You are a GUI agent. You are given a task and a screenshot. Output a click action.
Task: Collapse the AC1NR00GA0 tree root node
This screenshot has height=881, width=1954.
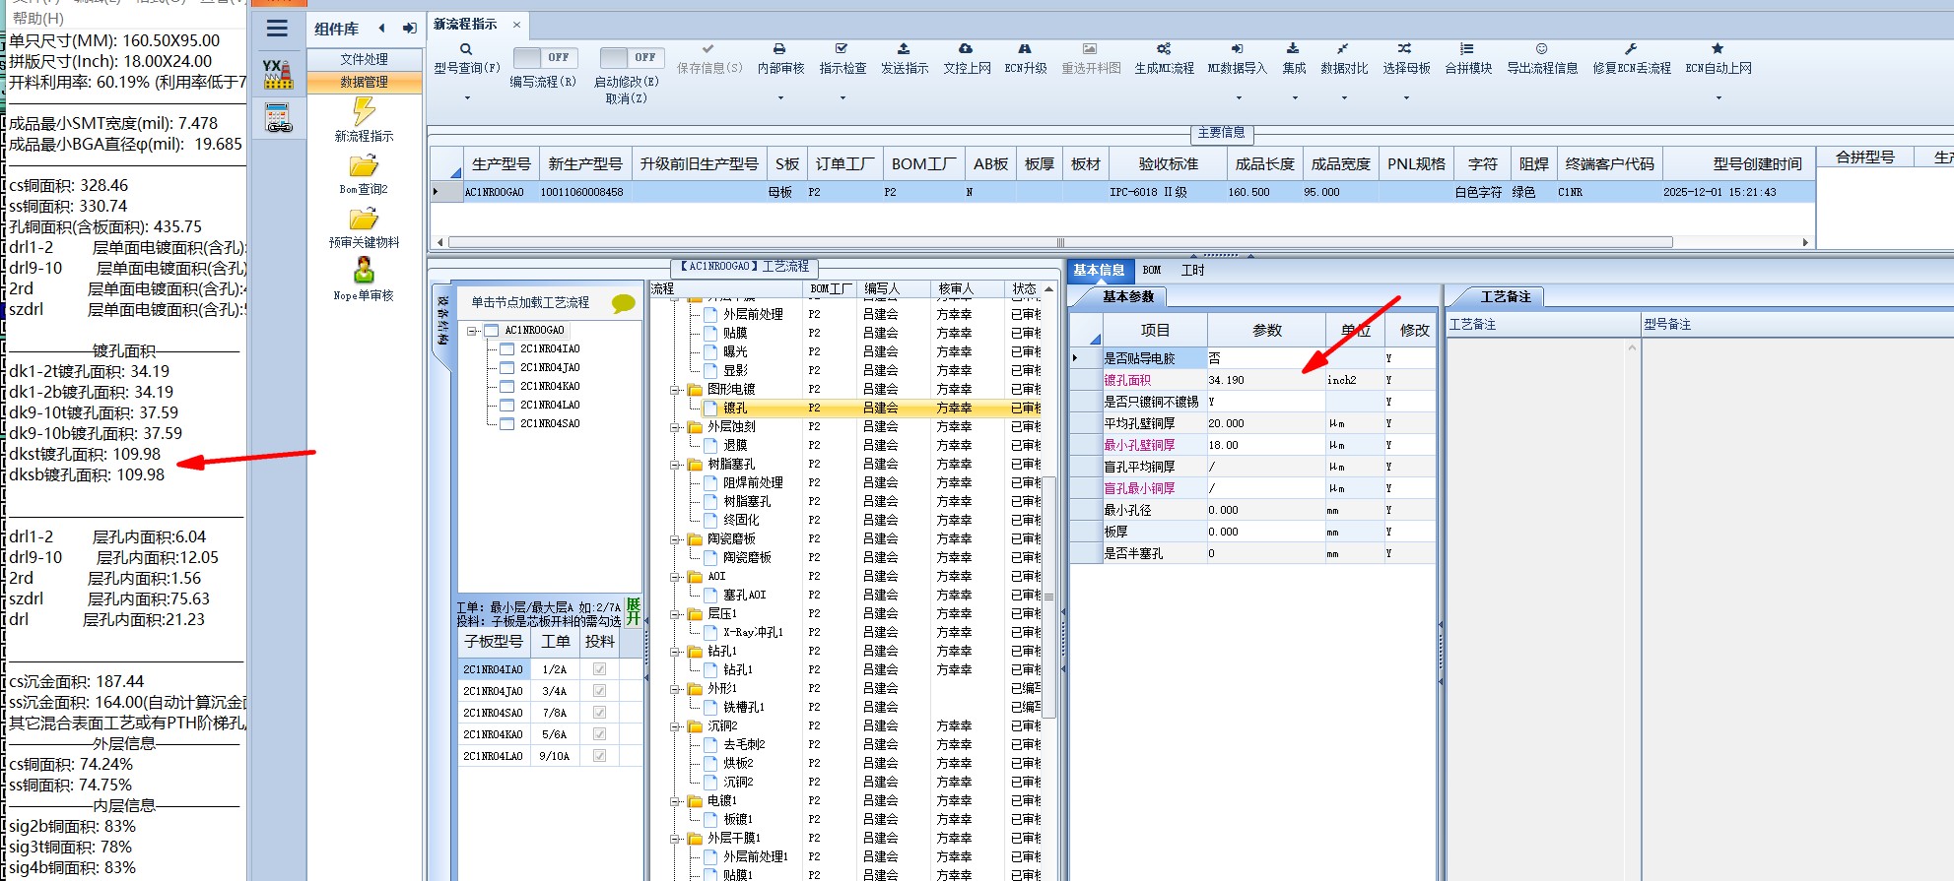pyautogui.click(x=472, y=331)
